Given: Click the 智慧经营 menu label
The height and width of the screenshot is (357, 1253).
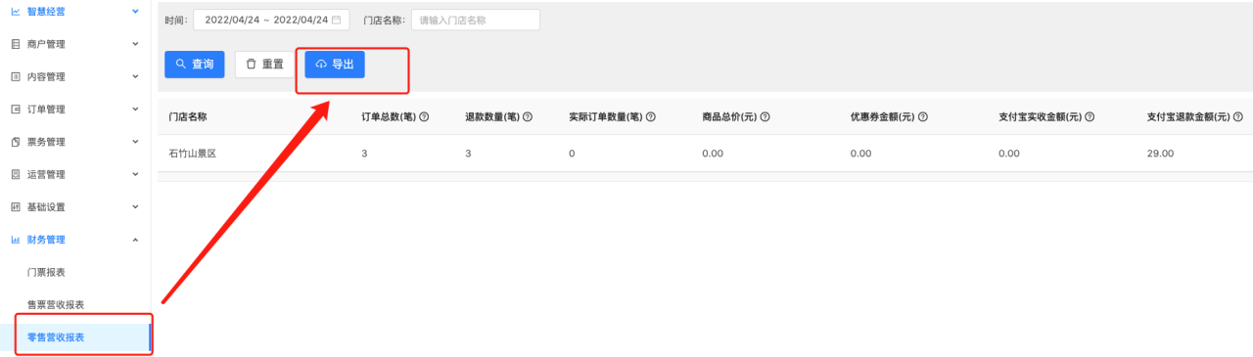Looking at the screenshot, I should click(46, 11).
